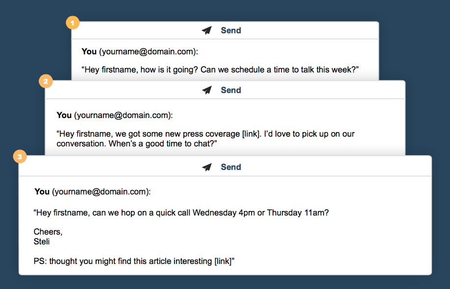Select the orange number 3 badge

(x=19, y=157)
